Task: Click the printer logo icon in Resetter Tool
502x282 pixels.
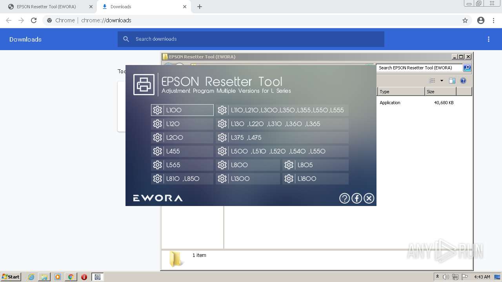Action: pyautogui.click(x=144, y=84)
